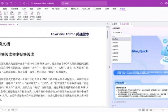Switch to the AI 聊天 panel tab
Screen dimensions: 168x112
114,24
